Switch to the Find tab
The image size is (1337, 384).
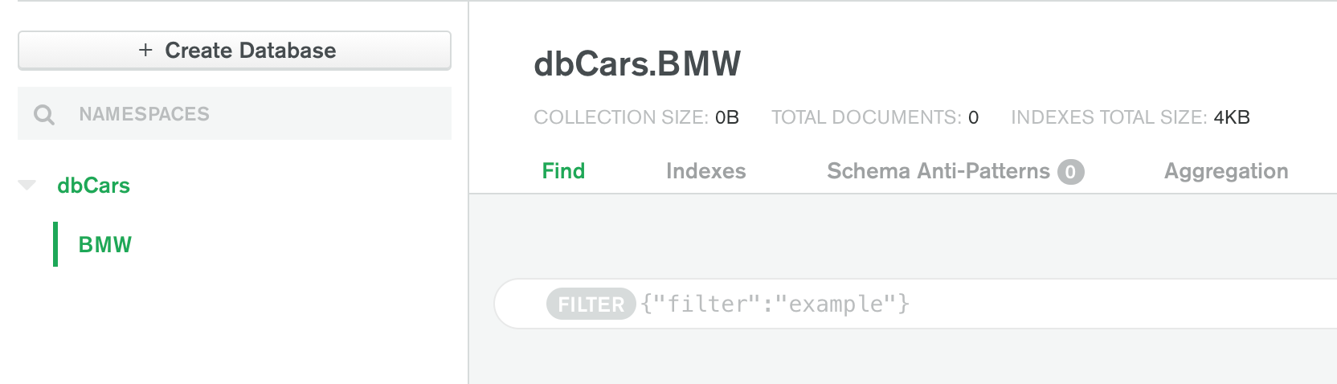coord(563,171)
